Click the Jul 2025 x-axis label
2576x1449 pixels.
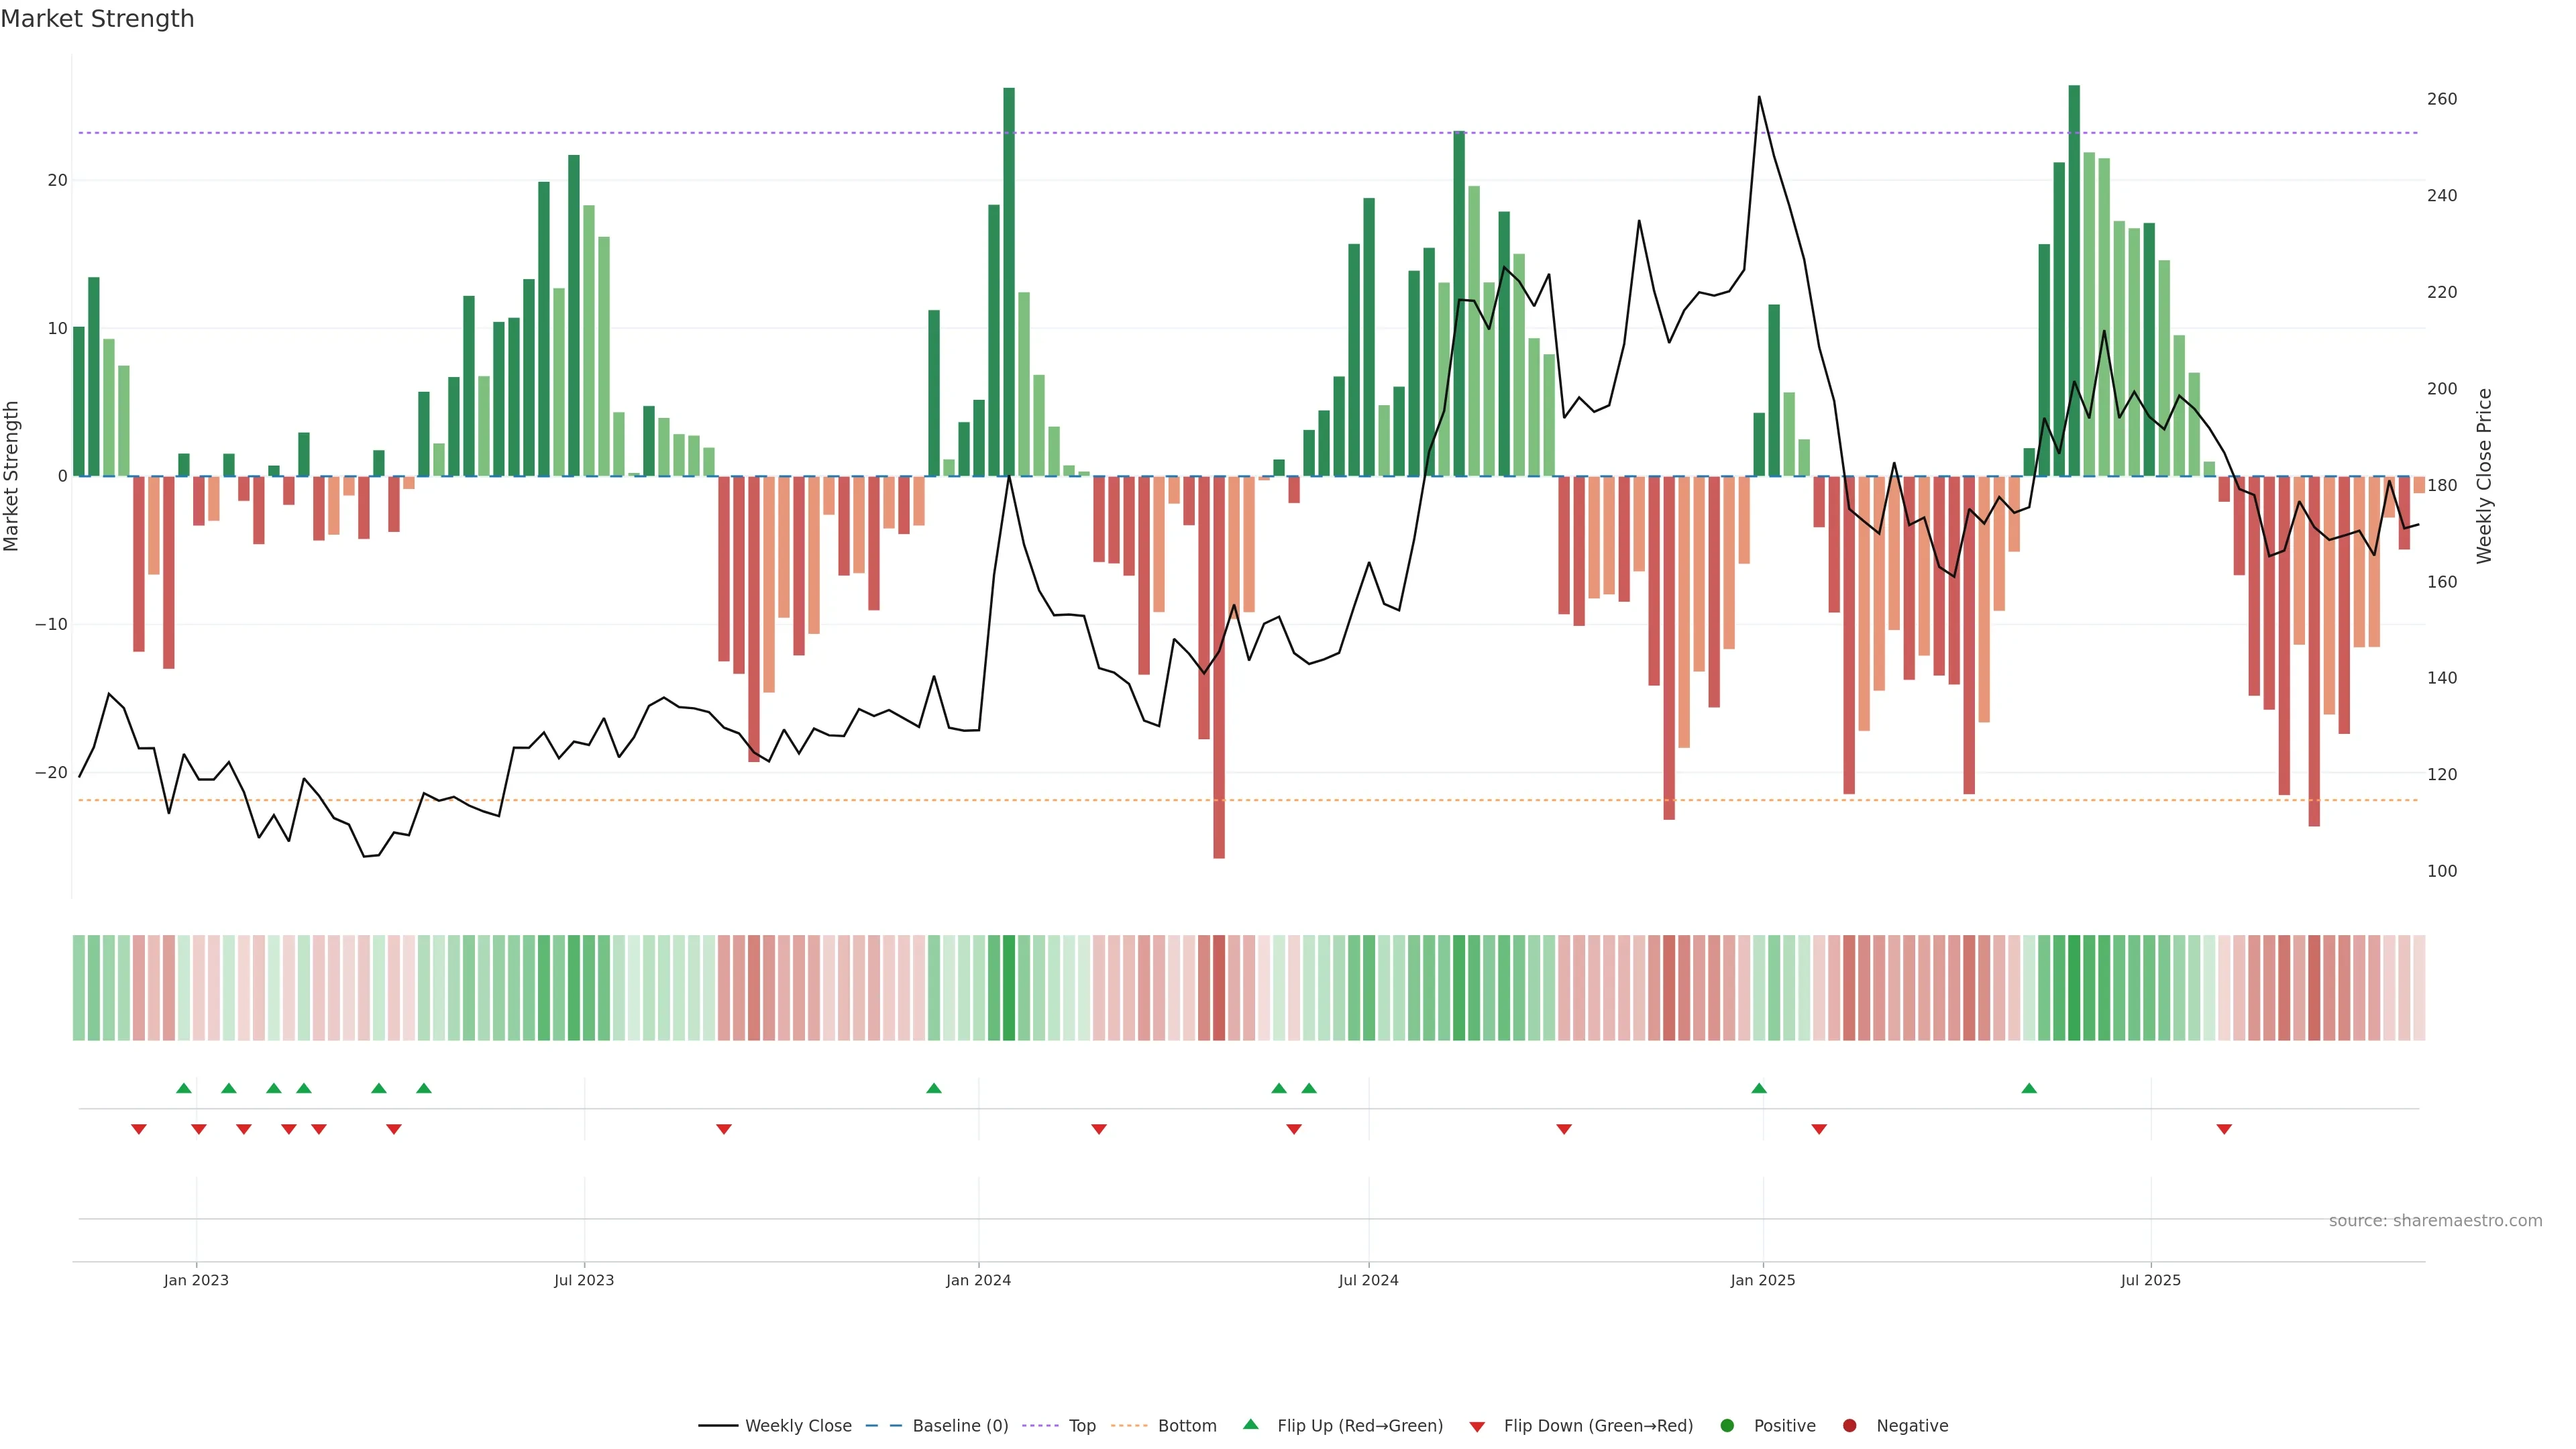pos(2150,1280)
